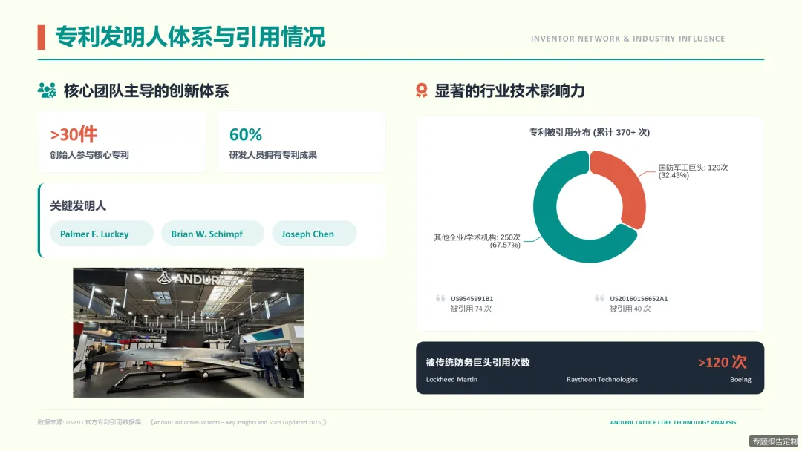Click the orange donut segment for 国防军工巨头

coord(627,184)
